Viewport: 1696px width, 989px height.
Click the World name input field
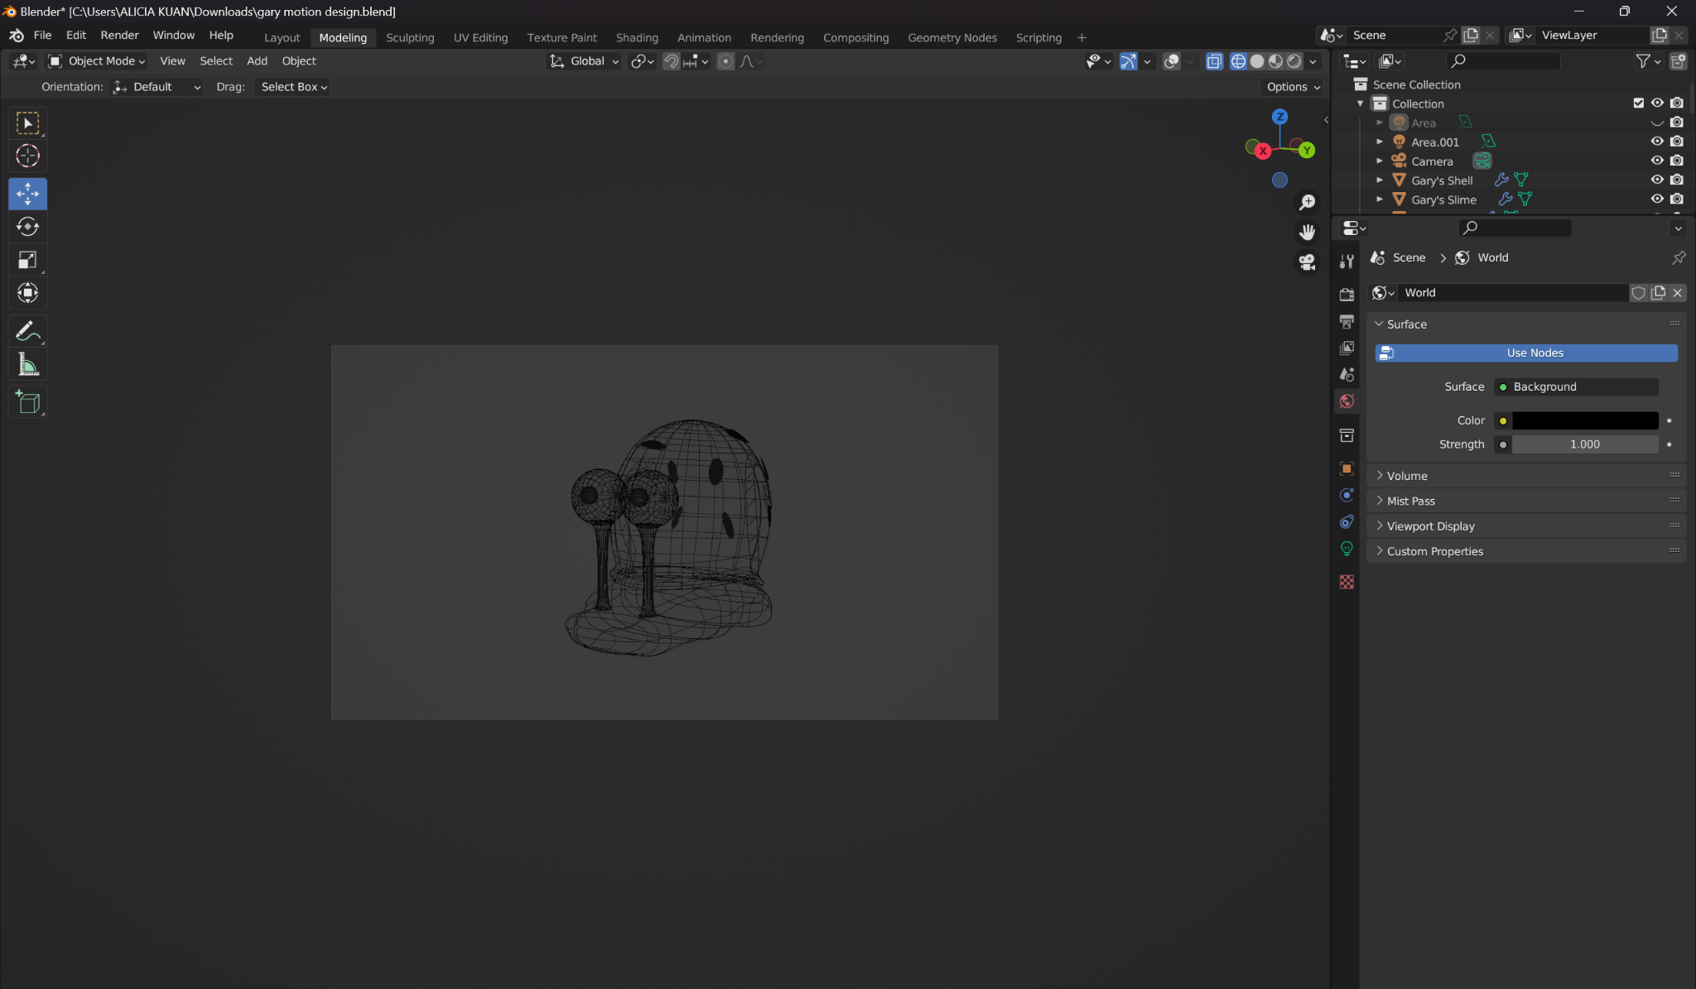pos(1513,293)
